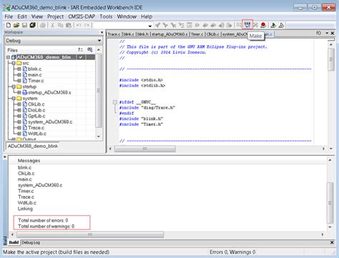339x258 pixels.
Task: Click the "Total number of errors: 0" message
Action: (x=43, y=220)
